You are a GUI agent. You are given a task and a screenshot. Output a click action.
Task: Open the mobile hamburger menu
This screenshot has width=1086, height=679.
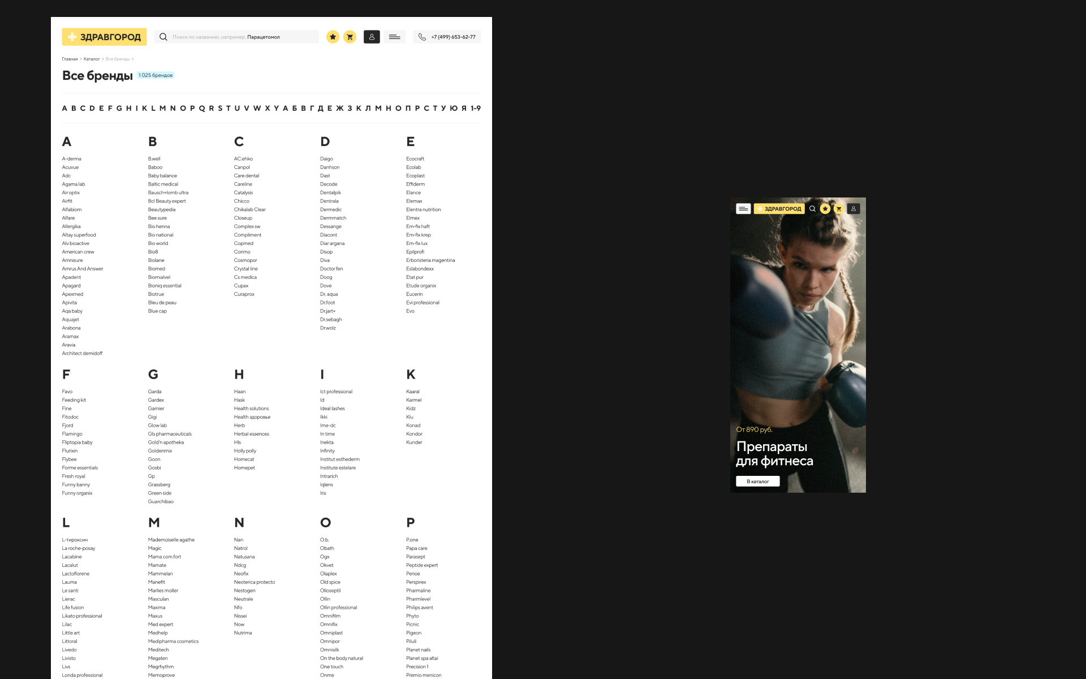click(x=743, y=209)
